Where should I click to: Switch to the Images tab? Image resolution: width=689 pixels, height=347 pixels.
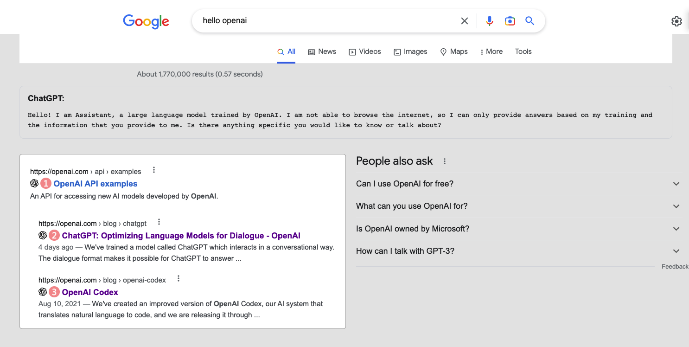pyautogui.click(x=410, y=51)
